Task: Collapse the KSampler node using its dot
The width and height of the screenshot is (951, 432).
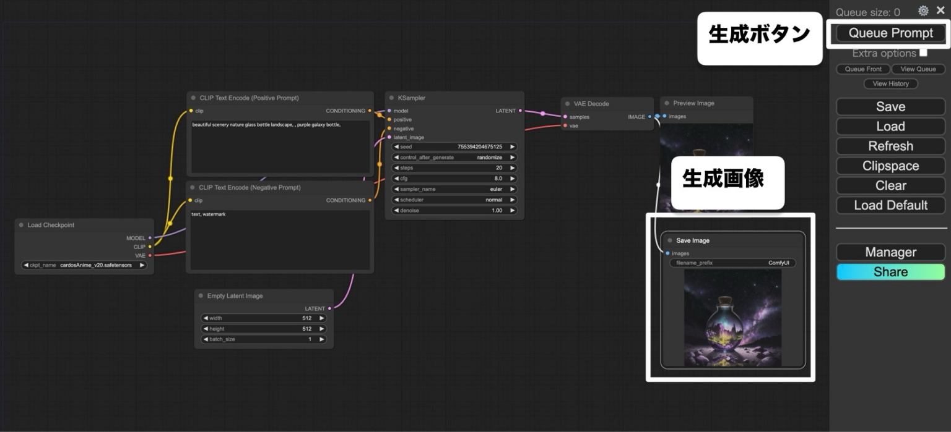Action: click(392, 98)
